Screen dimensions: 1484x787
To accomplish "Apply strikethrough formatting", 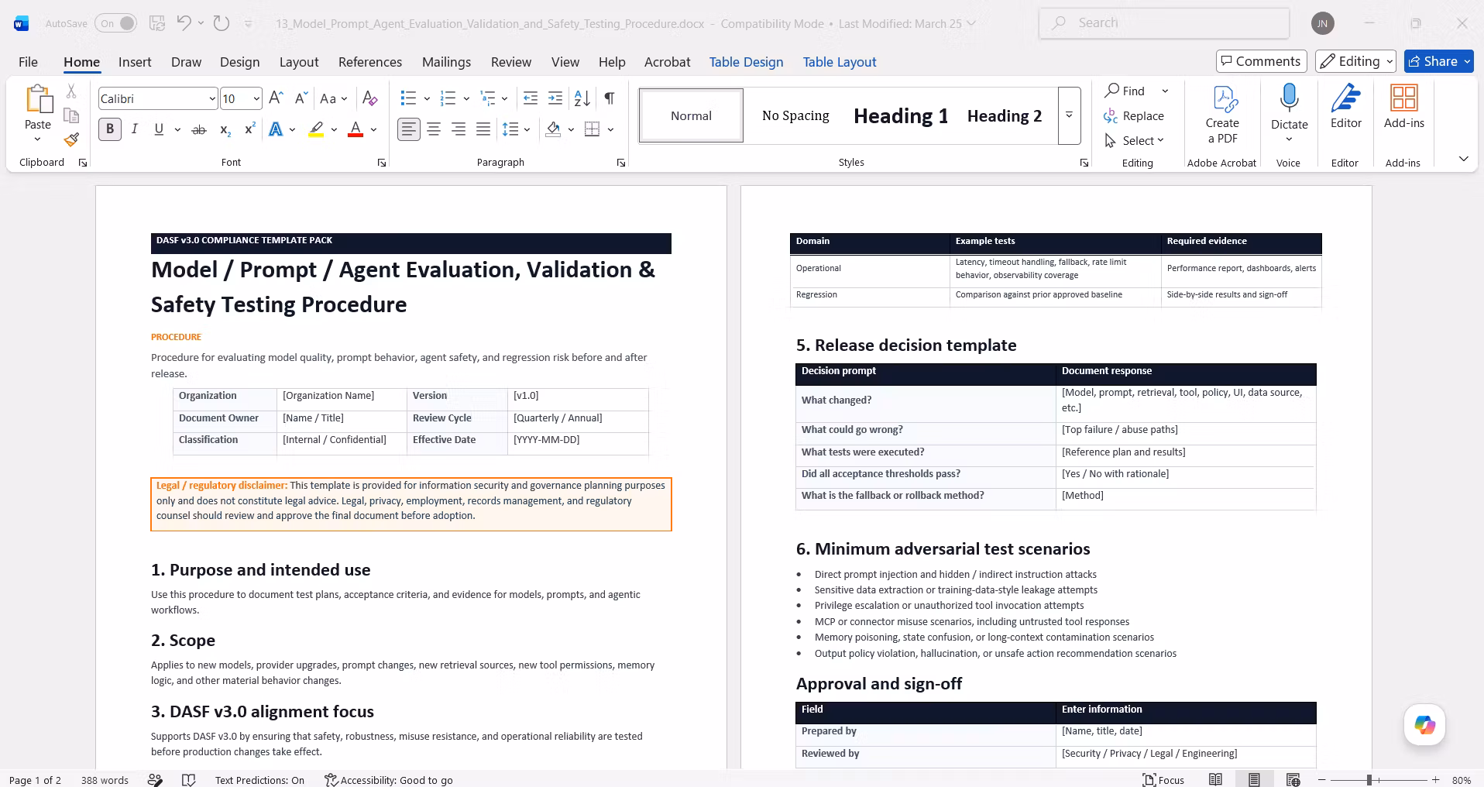I will (x=199, y=129).
